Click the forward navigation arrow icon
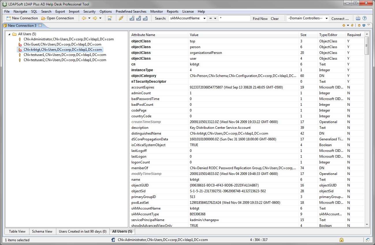Screen dimensions: 375x245 pos(95,18)
